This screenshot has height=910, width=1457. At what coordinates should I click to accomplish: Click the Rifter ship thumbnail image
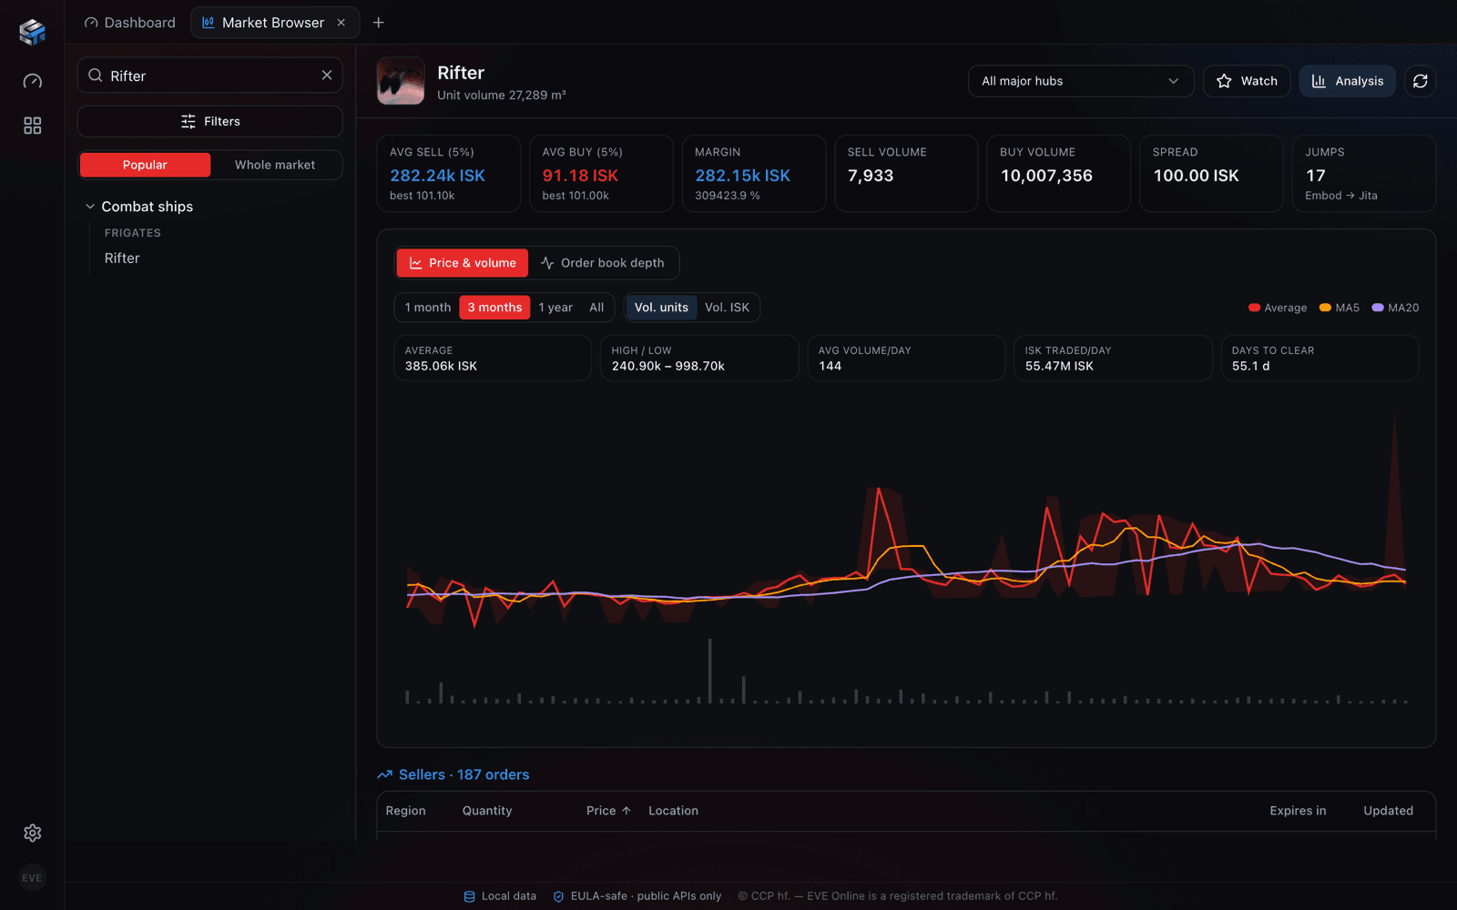click(x=401, y=81)
